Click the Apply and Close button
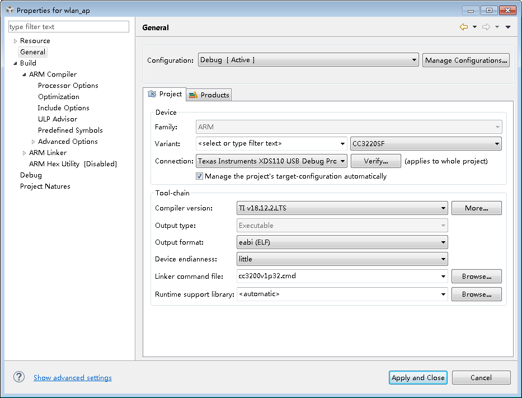This screenshot has width=522, height=398. (418, 378)
